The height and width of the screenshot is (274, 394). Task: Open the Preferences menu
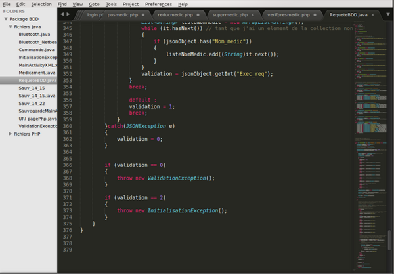[158, 4]
